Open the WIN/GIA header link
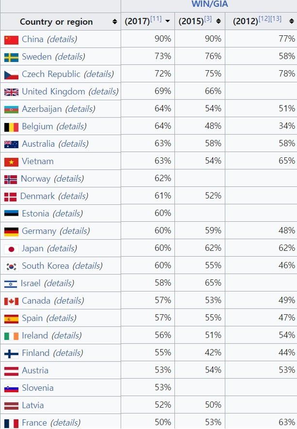297x429 pixels. click(x=209, y=4)
